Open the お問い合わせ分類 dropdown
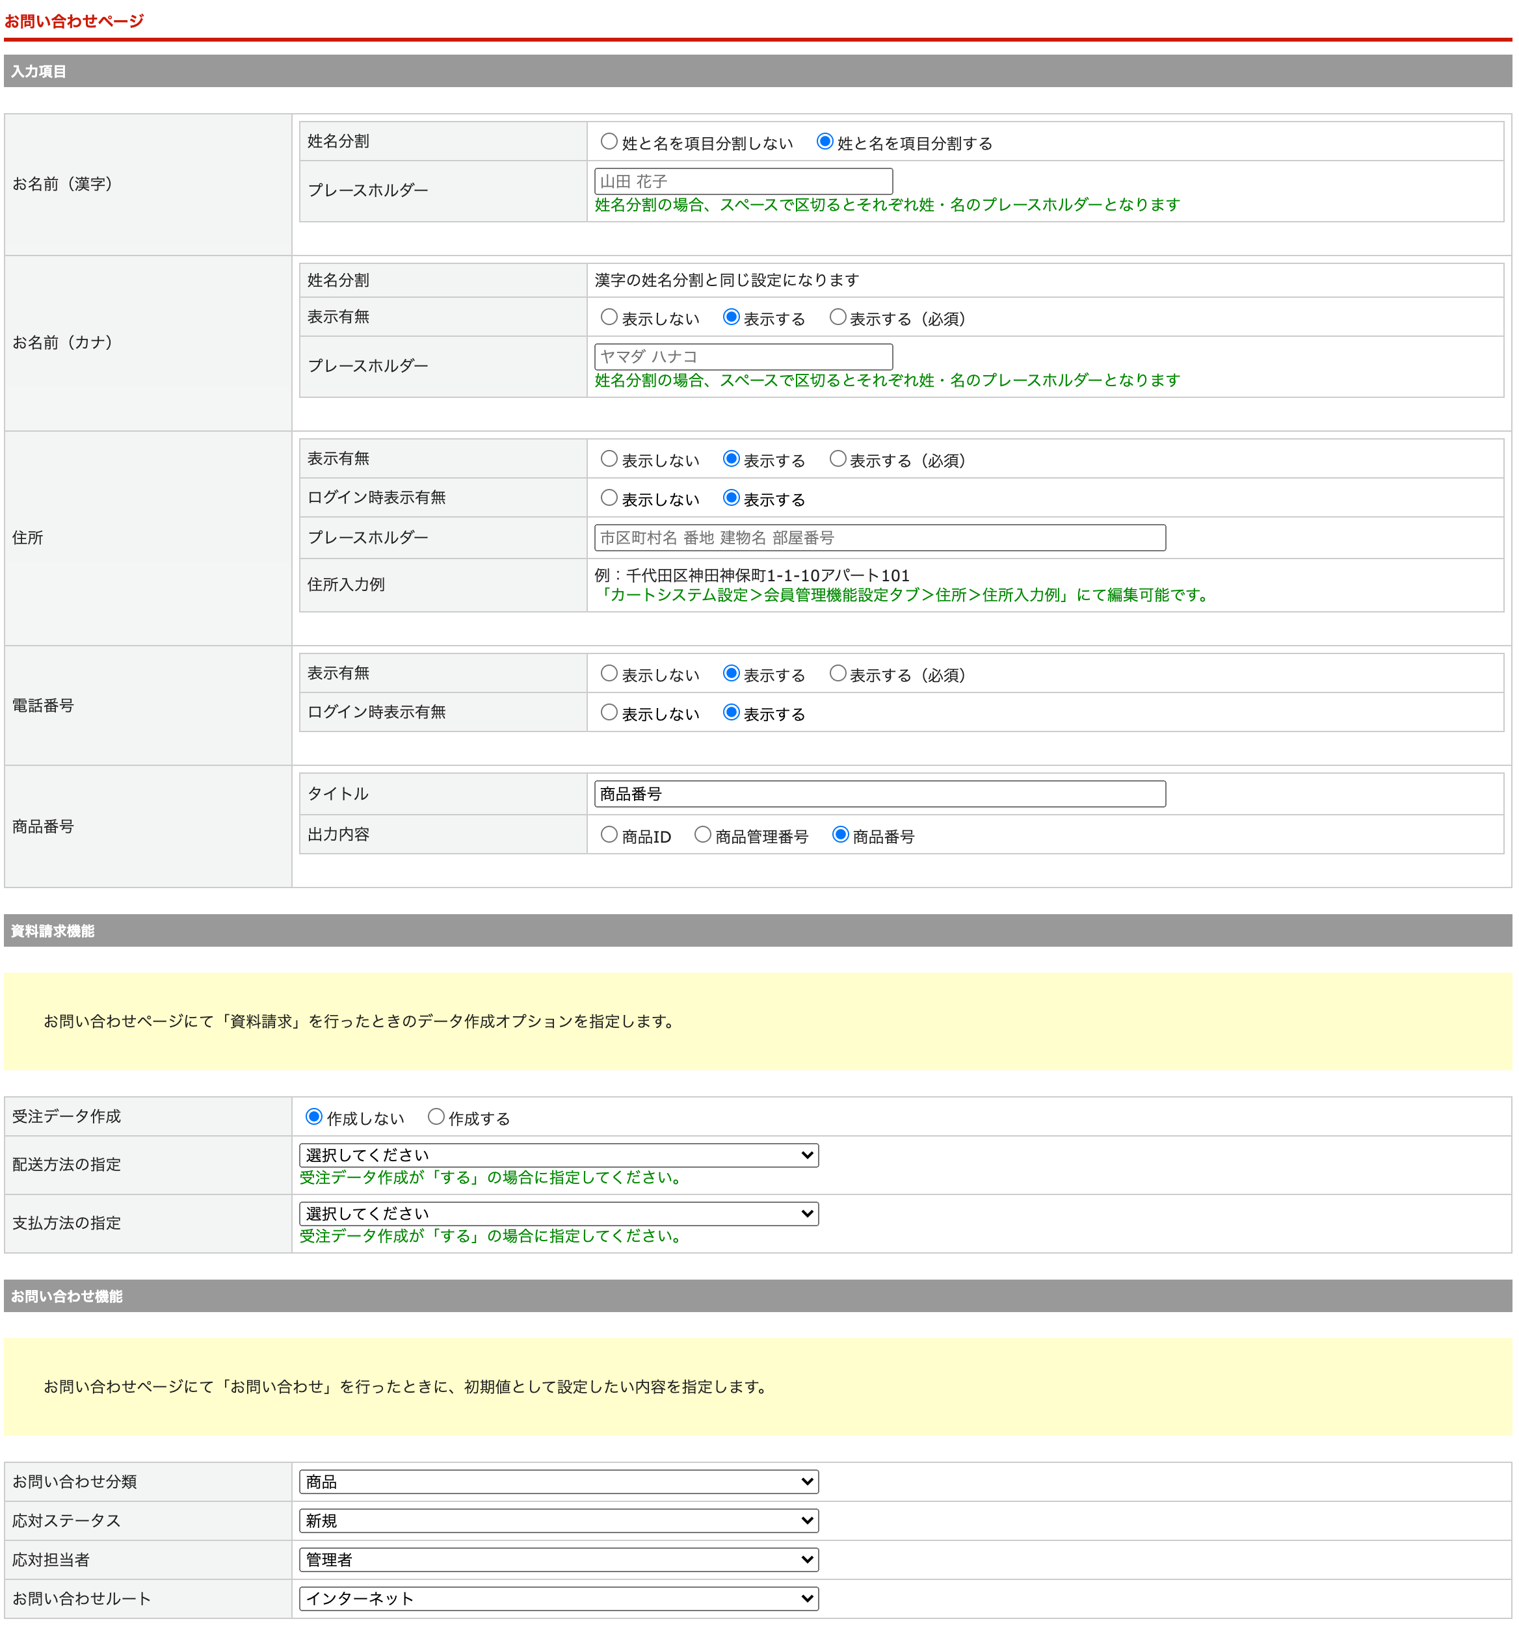Image resolution: width=1519 pixels, height=1632 pixels. point(559,1482)
